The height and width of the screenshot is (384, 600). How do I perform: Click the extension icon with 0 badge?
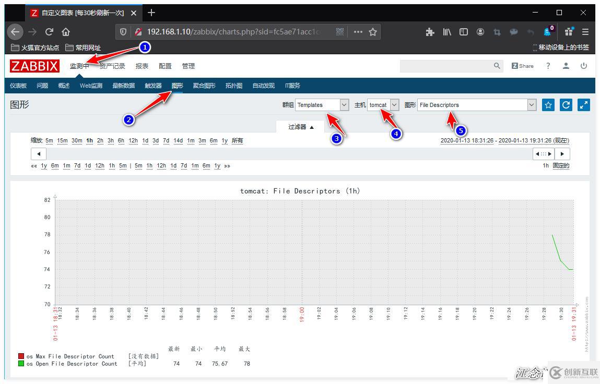pos(548,31)
